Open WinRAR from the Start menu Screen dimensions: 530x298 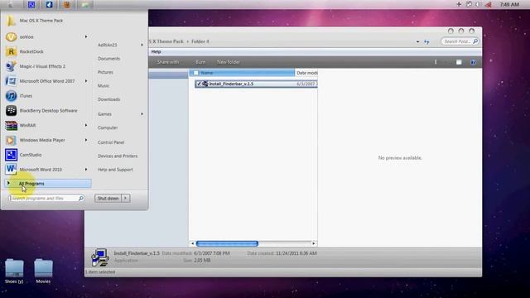pyautogui.click(x=27, y=125)
